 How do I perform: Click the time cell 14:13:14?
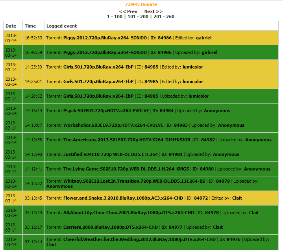pos(33,111)
